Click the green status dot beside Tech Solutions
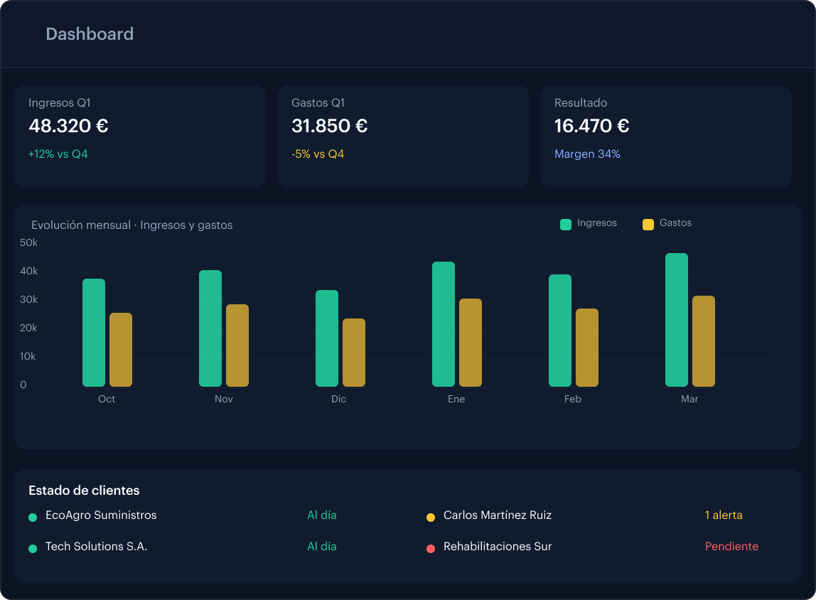 [x=33, y=549]
